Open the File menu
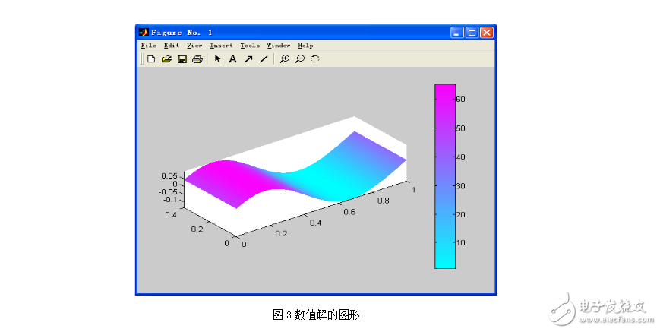660x332 pixels. click(x=149, y=46)
